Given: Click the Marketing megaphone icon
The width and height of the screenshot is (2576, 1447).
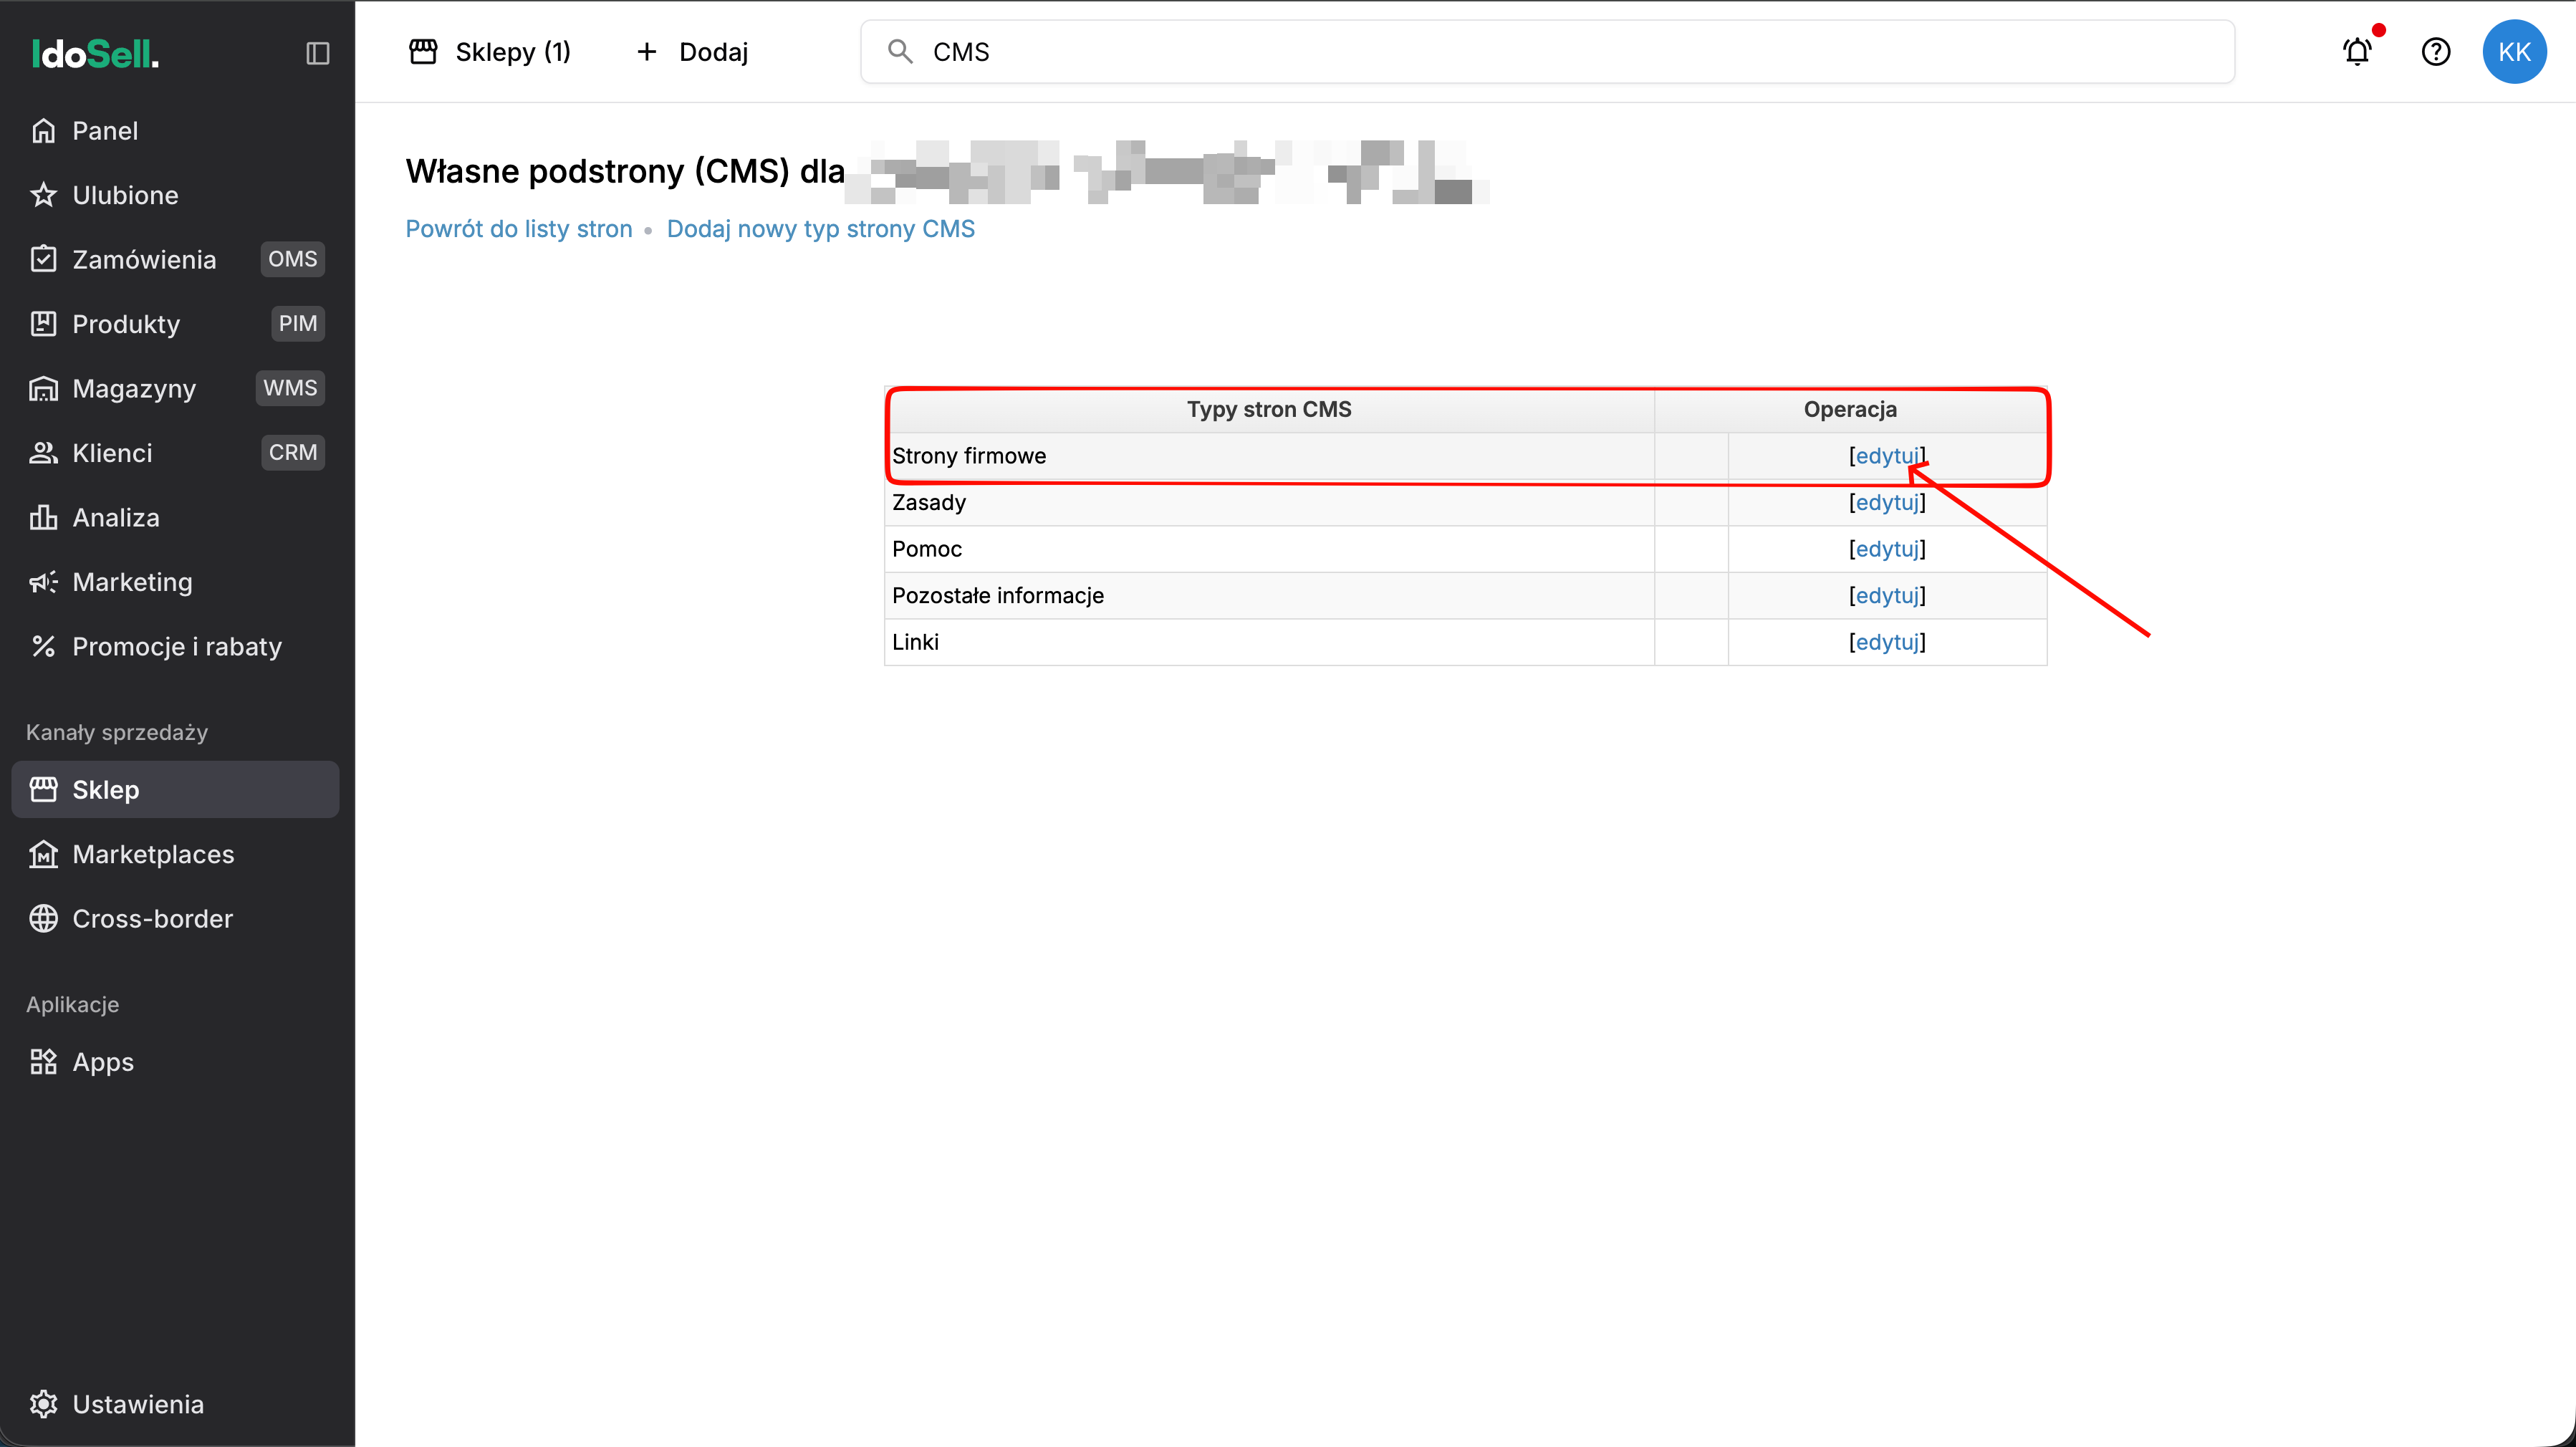Looking at the screenshot, I should 43,582.
